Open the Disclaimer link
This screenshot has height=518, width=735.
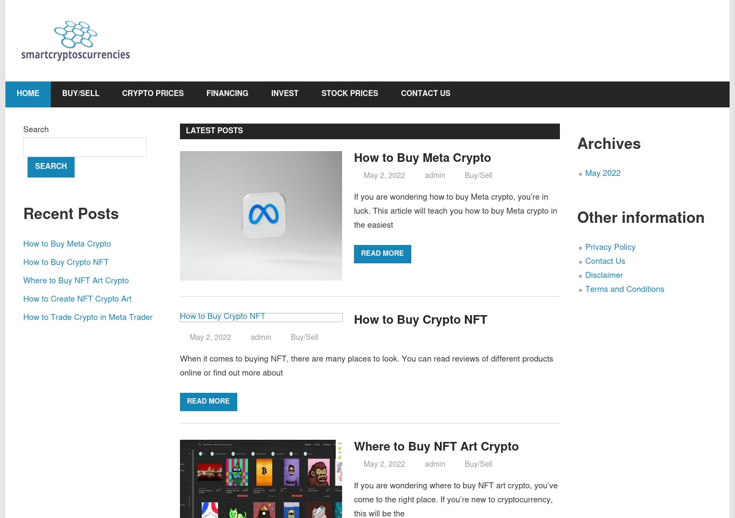coord(604,276)
